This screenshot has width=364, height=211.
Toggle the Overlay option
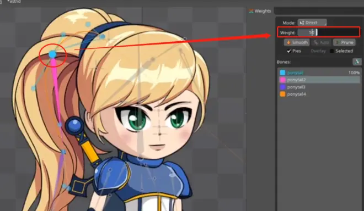pos(318,51)
